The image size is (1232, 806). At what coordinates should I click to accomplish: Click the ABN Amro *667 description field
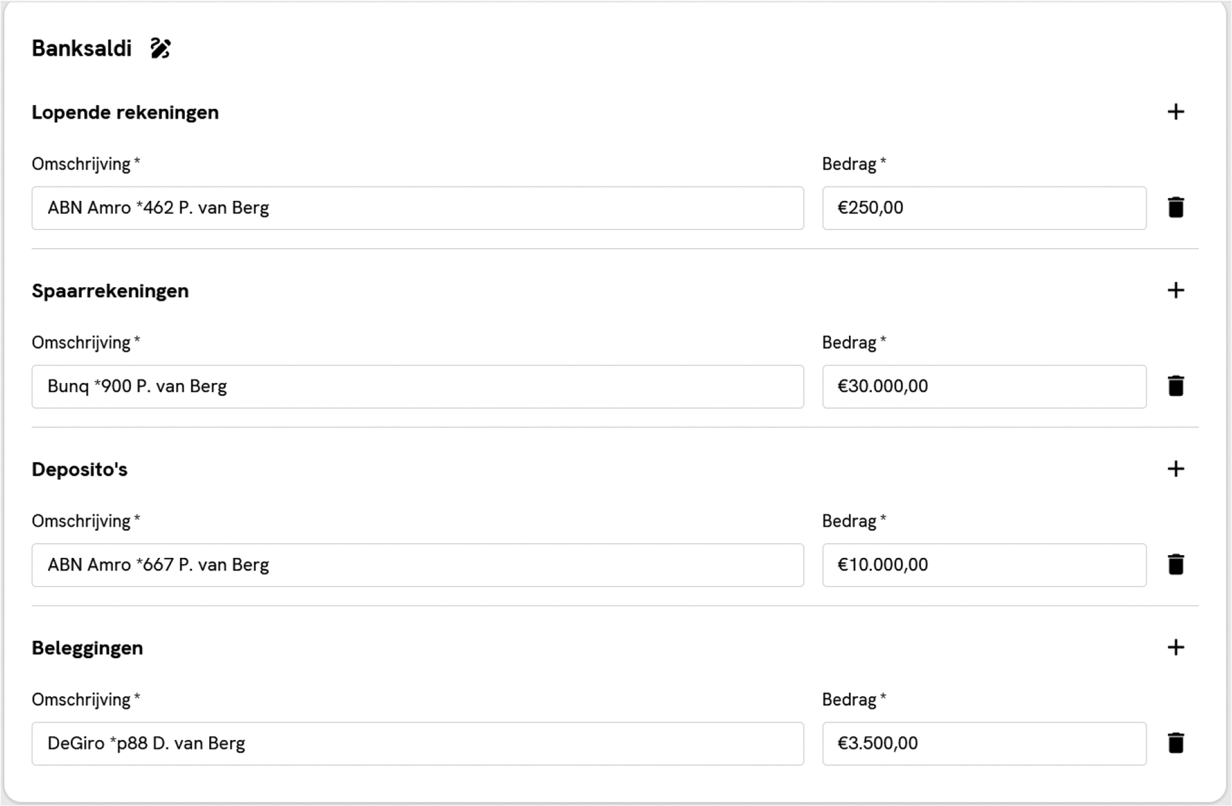(x=417, y=565)
